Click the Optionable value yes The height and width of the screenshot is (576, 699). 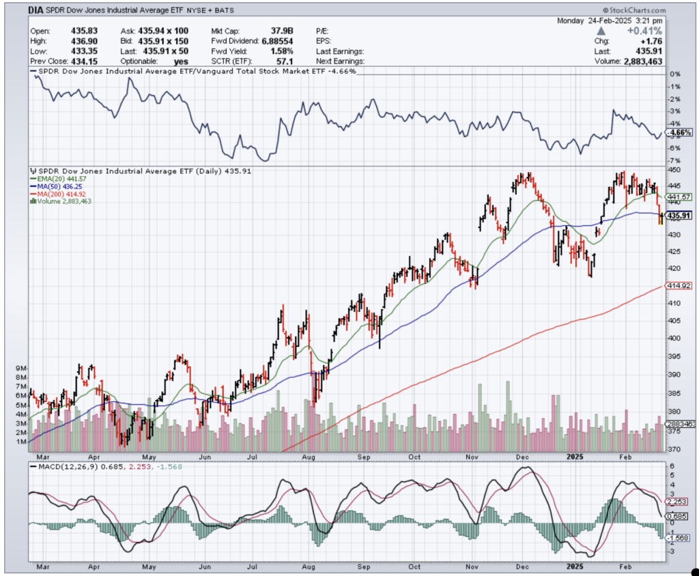pyautogui.click(x=181, y=61)
